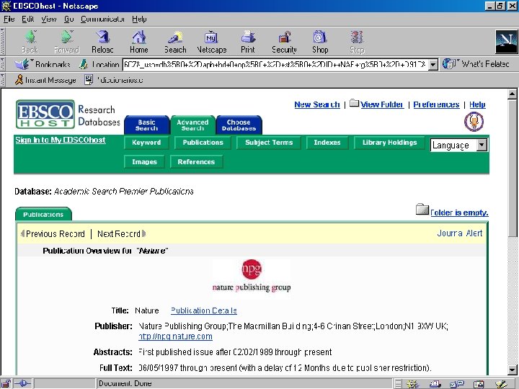Image resolution: width=519 pixels, height=389 pixels.
Task: Launch Instant Message from personal toolbar
Action: click(45, 80)
